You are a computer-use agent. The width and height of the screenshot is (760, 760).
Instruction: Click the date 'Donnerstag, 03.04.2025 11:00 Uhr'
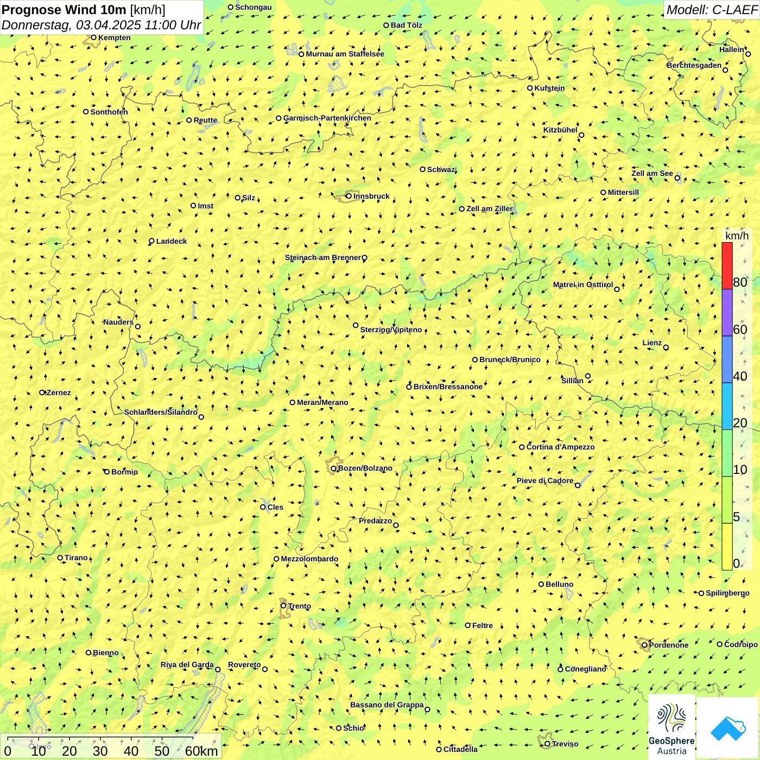(101, 25)
